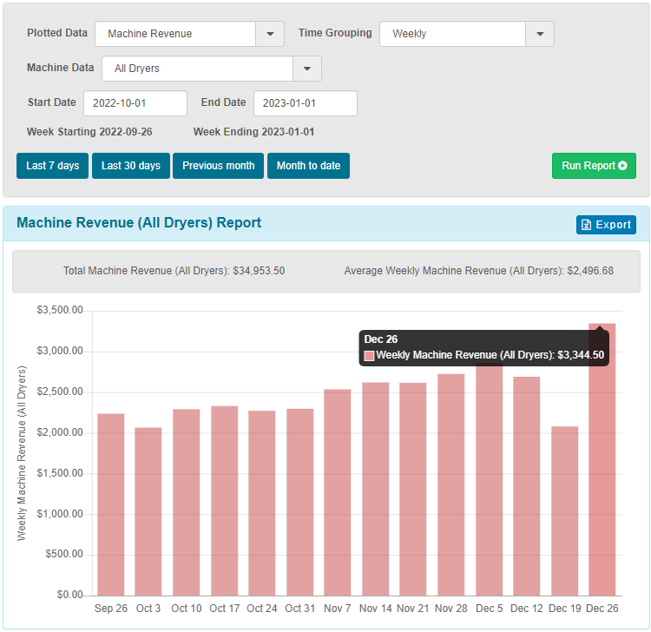Image resolution: width=651 pixels, height=632 pixels.
Task: Click the Oct 10 revenue bar
Action: pos(187,503)
